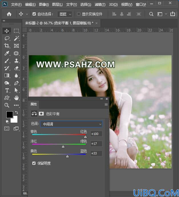Select the Gradient tool
179x197 pixels.
click(x=7, y=75)
